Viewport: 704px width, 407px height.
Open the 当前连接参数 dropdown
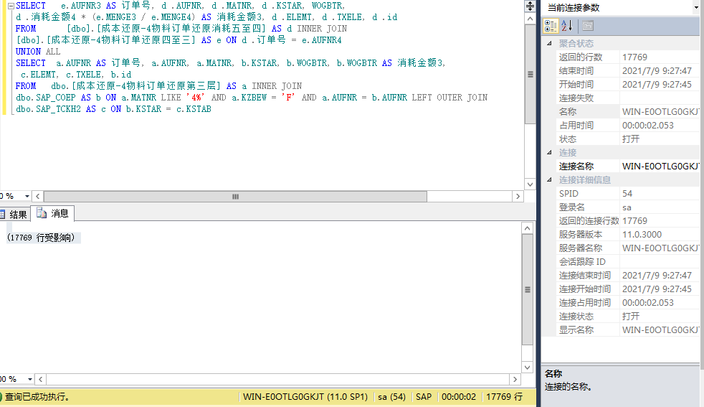point(696,8)
